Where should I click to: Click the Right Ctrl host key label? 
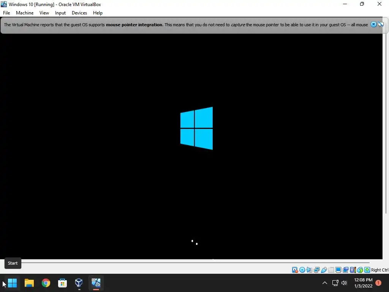pyautogui.click(x=380, y=270)
